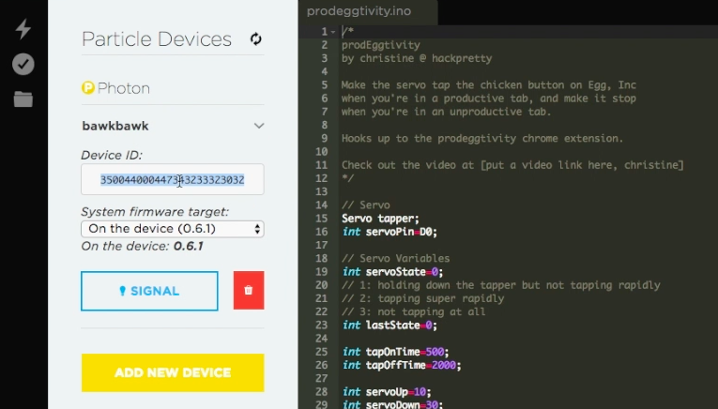The image size is (718, 409).
Task: Click the '// Servo Variables' comment
Action: [x=396, y=259]
